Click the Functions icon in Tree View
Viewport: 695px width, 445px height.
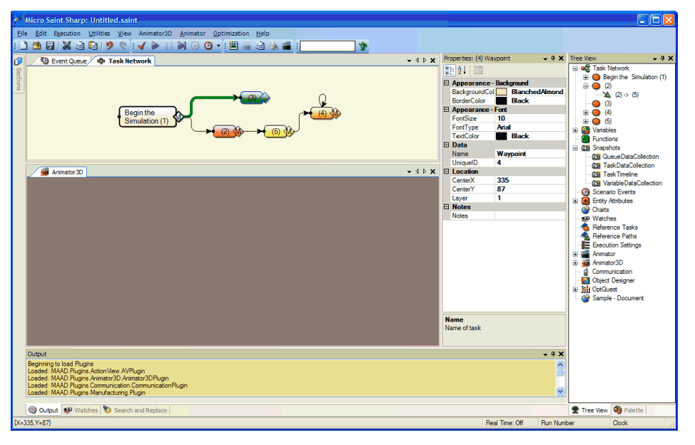(585, 139)
